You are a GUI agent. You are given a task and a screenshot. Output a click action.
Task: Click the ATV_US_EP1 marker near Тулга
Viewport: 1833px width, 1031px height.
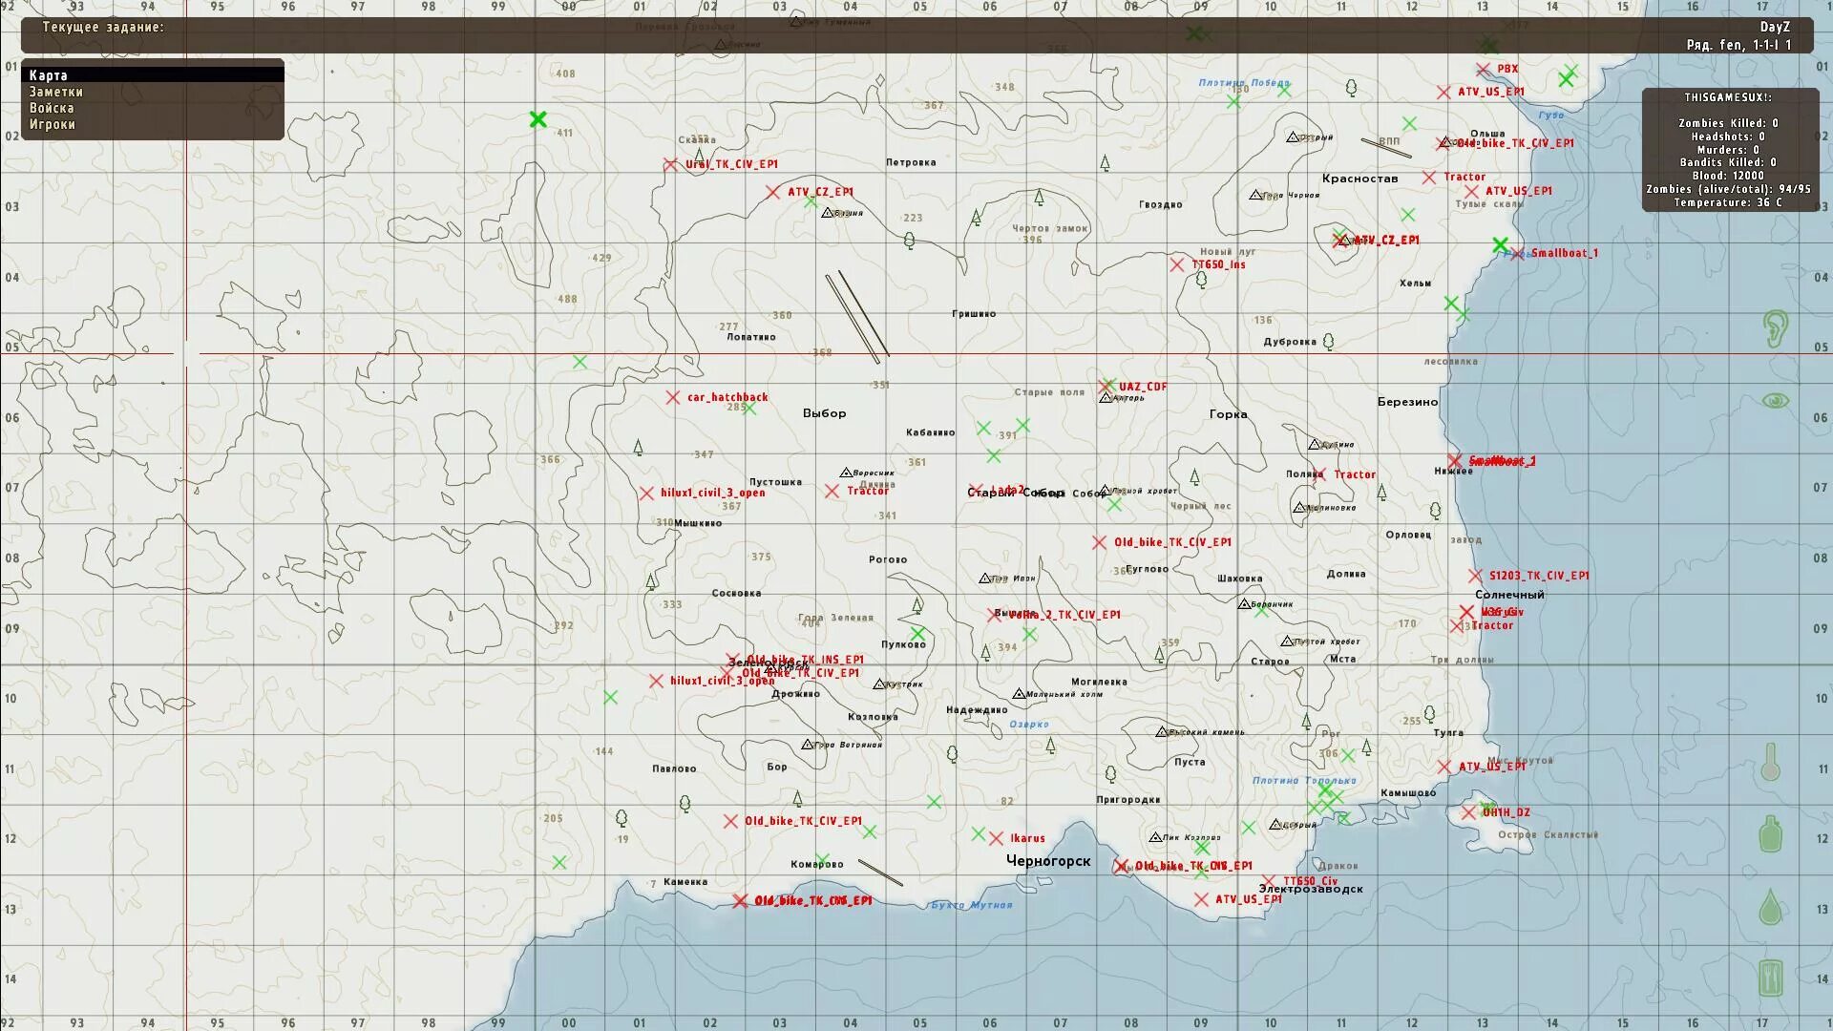click(1444, 768)
